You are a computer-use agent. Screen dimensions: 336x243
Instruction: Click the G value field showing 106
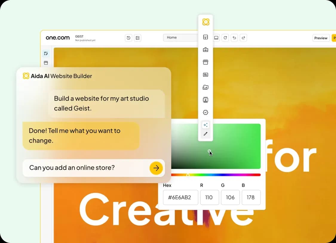(x=230, y=197)
